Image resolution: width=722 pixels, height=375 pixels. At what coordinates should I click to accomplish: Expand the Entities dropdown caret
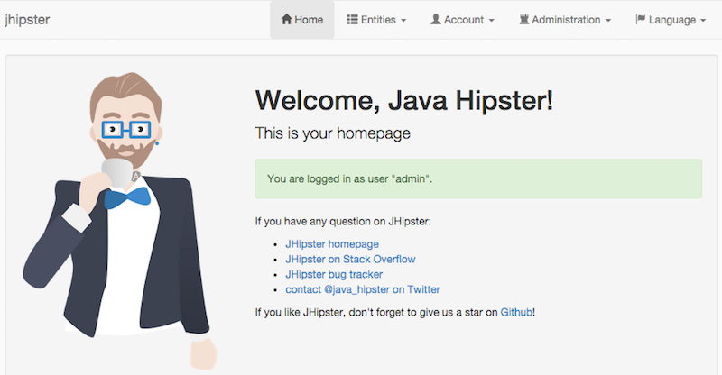click(x=403, y=21)
